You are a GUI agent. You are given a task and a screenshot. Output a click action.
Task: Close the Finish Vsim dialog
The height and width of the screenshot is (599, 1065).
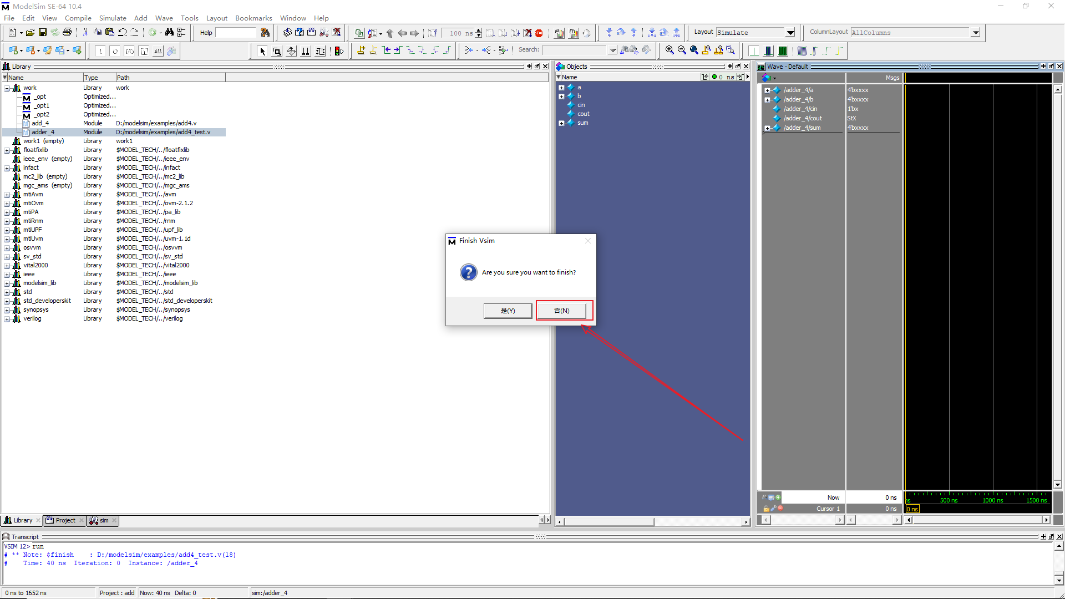coord(588,241)
